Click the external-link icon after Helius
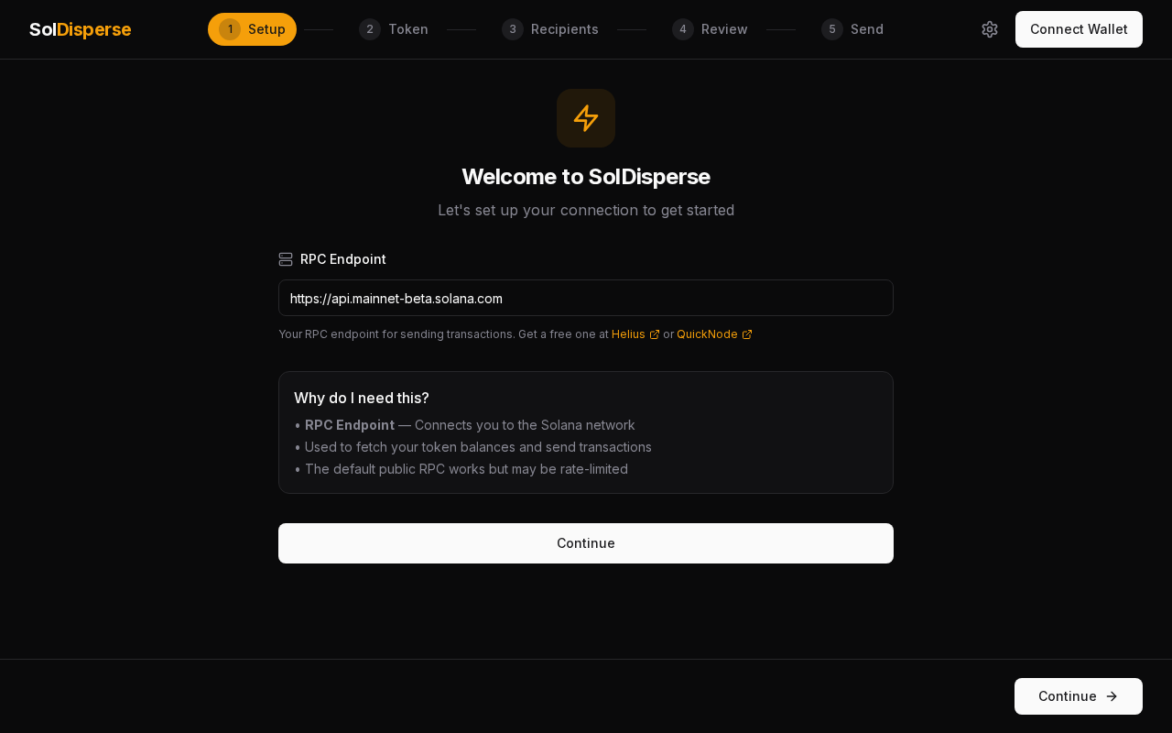The image size is (1172, 733). pos(655,334)
